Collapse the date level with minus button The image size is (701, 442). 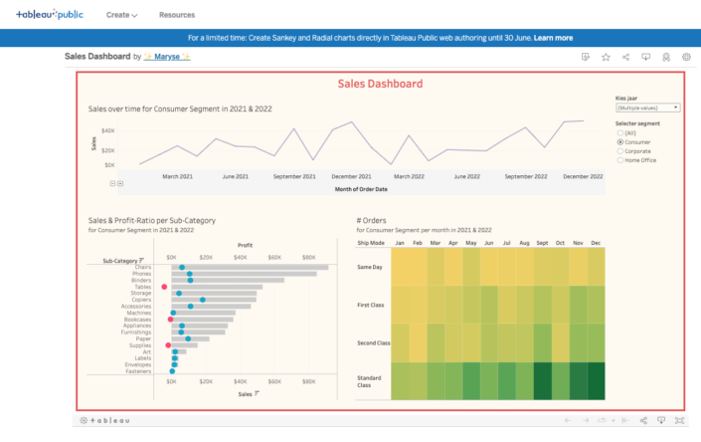(x=112, y=183)
